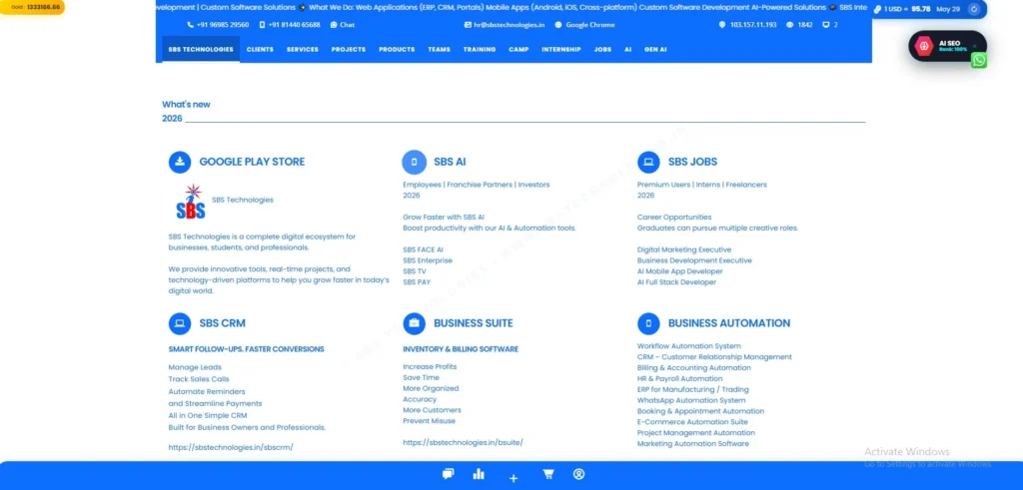Open the PROJECTS menu item
Screen dimensions: 1023x490
click(x=349, y=50)
